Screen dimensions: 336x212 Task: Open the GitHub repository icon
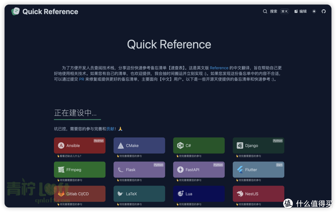tap(324, 11)
